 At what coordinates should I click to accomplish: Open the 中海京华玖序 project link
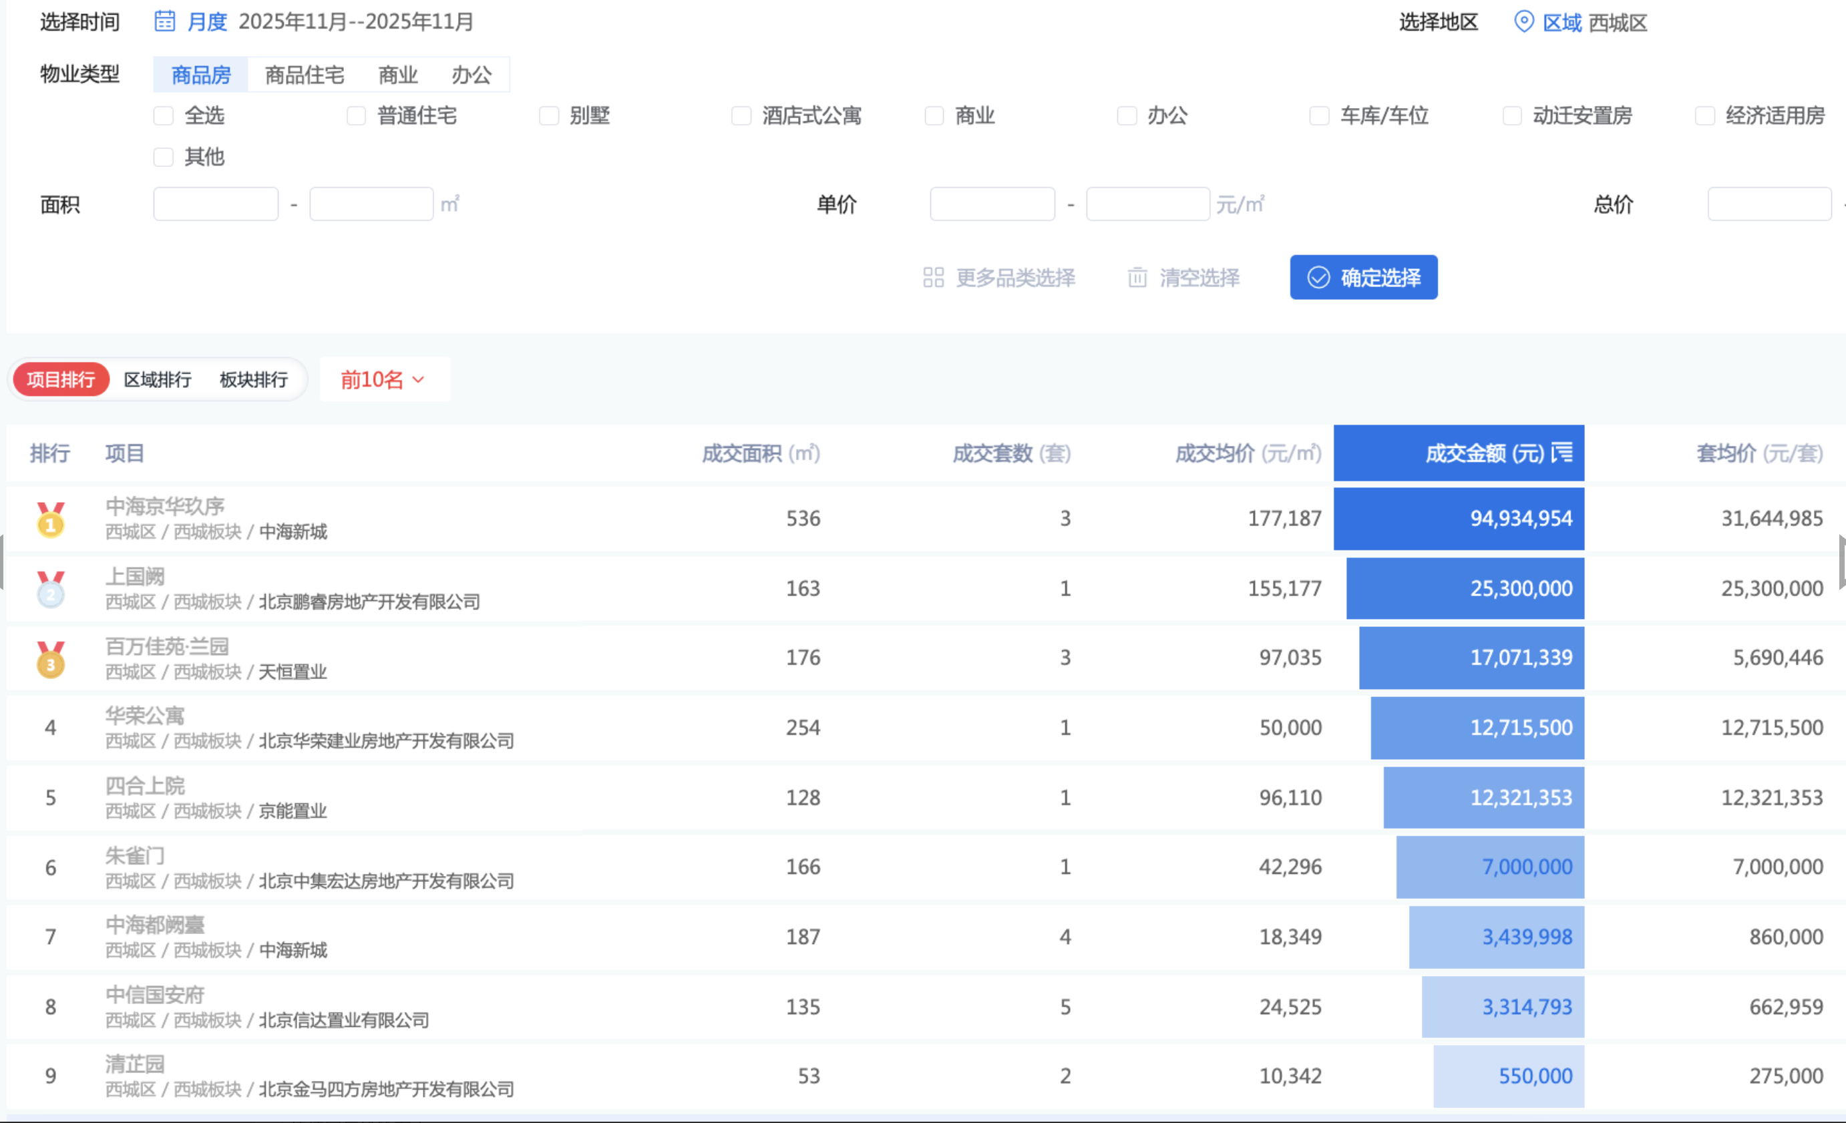coord(165,507)
